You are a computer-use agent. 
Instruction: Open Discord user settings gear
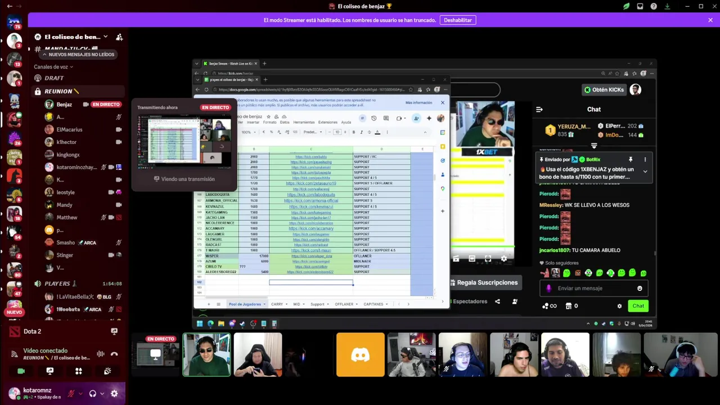point(114,394)
